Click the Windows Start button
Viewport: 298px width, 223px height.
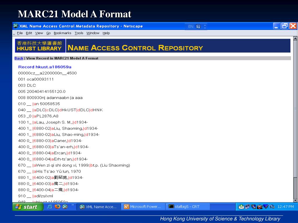point(28,207)
